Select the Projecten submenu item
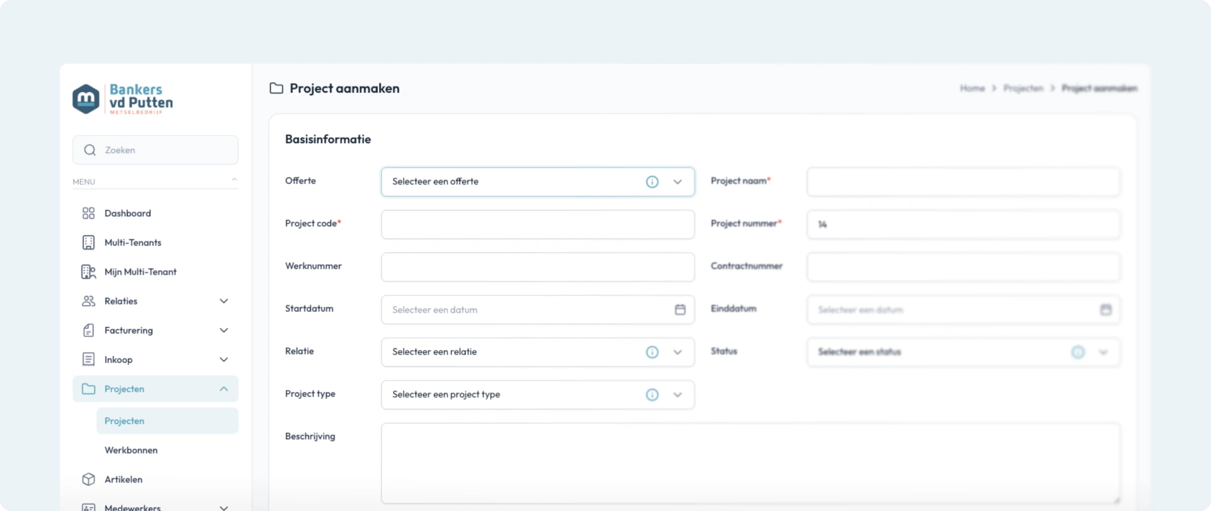The image size is (1211, 511). [167, 421]
